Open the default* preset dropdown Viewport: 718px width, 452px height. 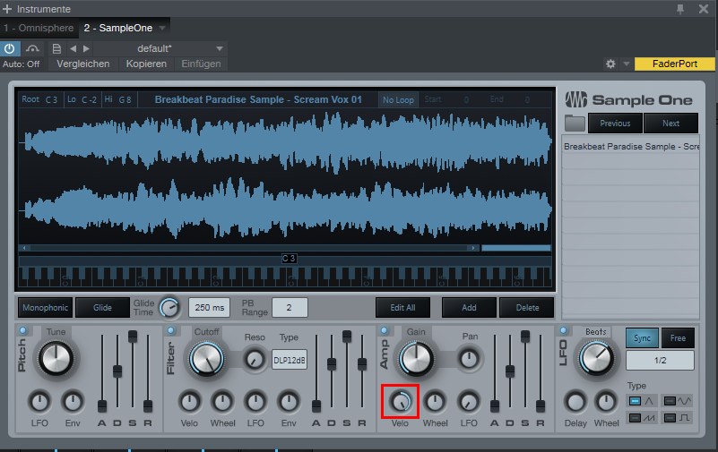[159, 48]
